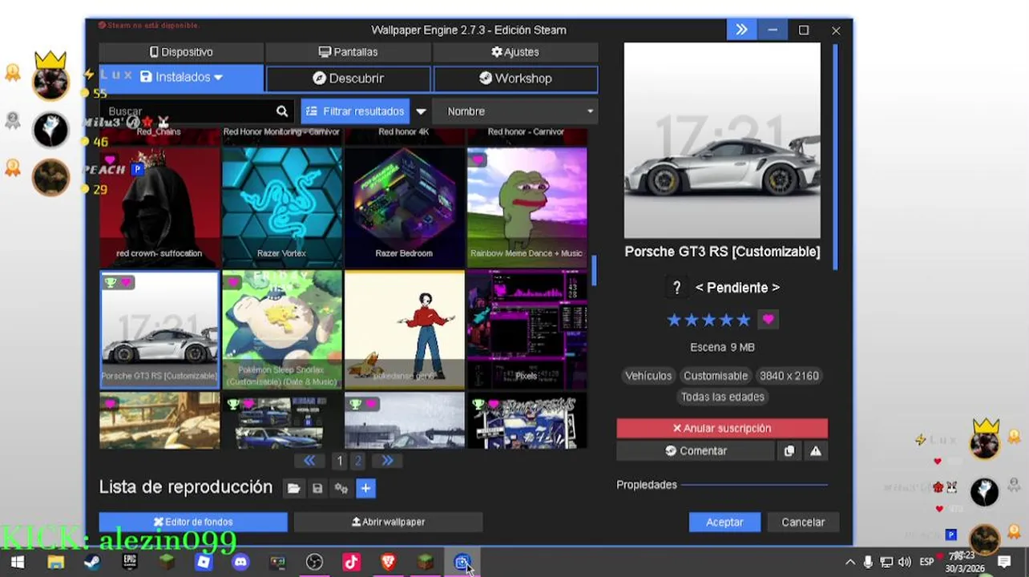Expand the arrow beside Filtrar resultados
The image size is (1029, 577).
coord(420,111)
